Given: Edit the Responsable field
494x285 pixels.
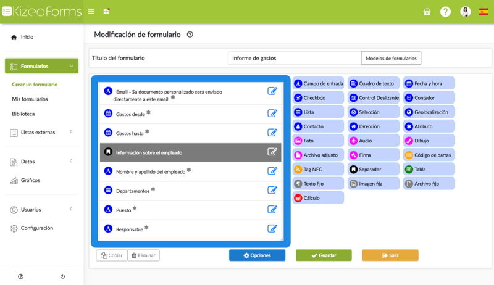Looking at the screenshot, I should point(272,229).
